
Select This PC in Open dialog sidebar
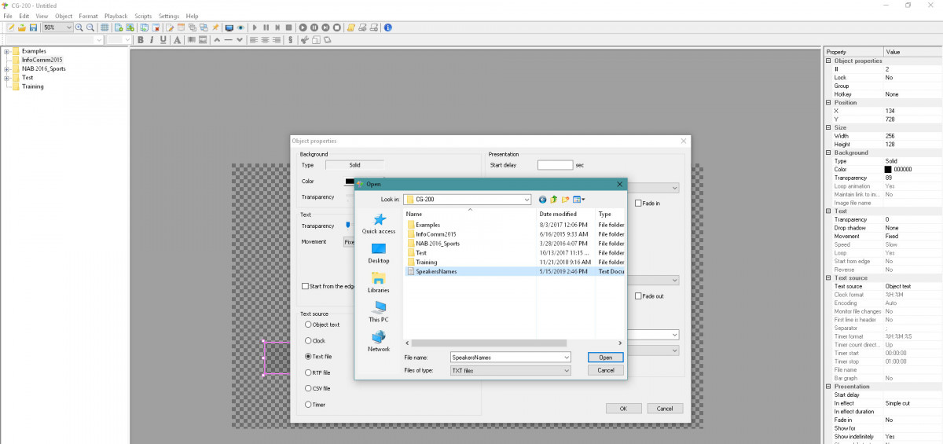(379, 312)
